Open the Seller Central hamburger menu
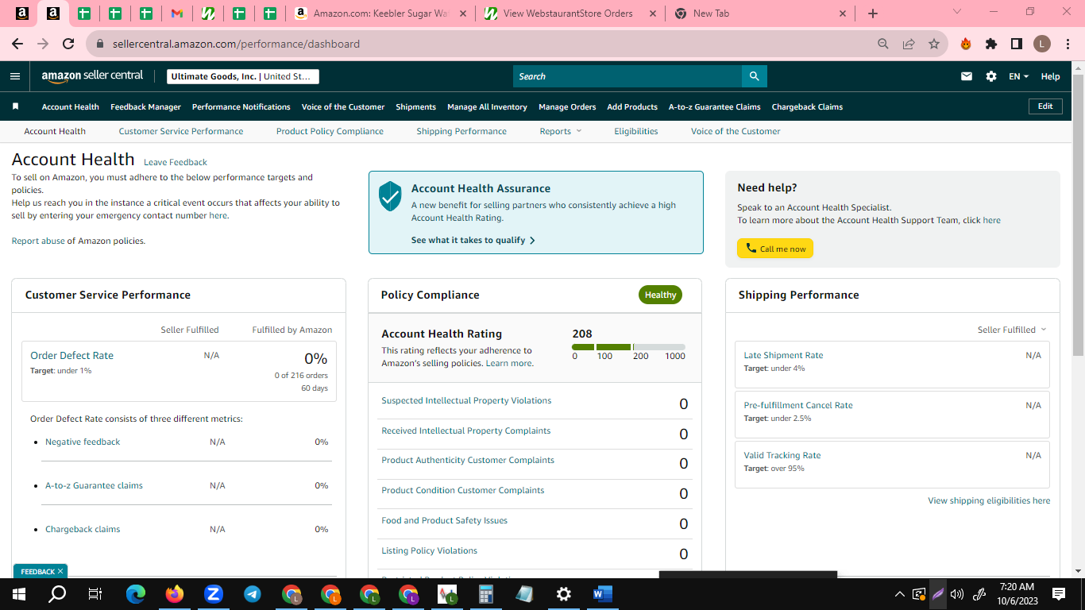This screenshot has height=610, width=1085. 15,76
